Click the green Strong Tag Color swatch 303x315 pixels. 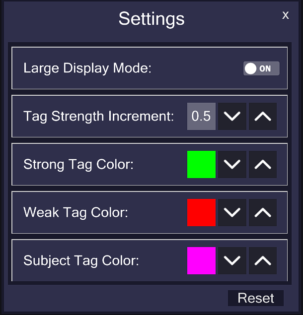(201, 165)
